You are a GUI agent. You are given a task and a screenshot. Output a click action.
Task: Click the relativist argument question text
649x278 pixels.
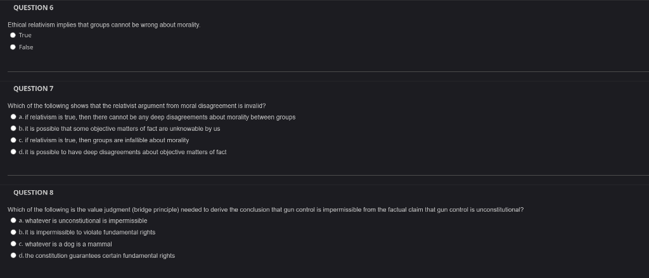tap(137, 106)
